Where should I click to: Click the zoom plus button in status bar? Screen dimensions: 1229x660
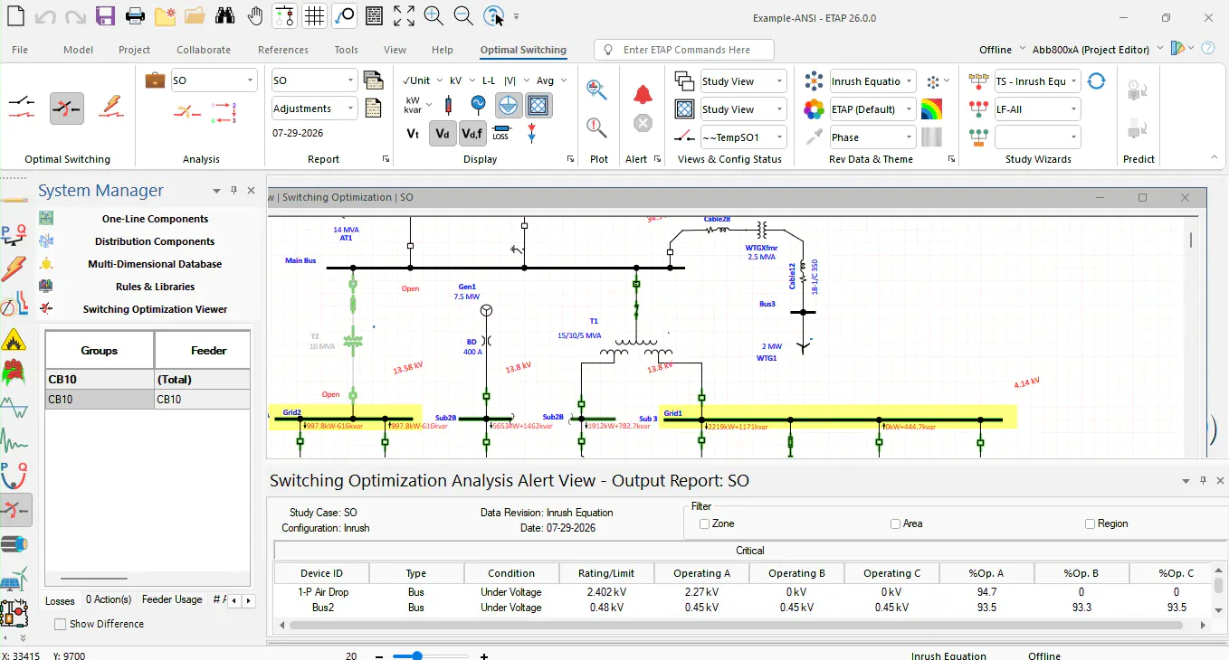(484, 656)
